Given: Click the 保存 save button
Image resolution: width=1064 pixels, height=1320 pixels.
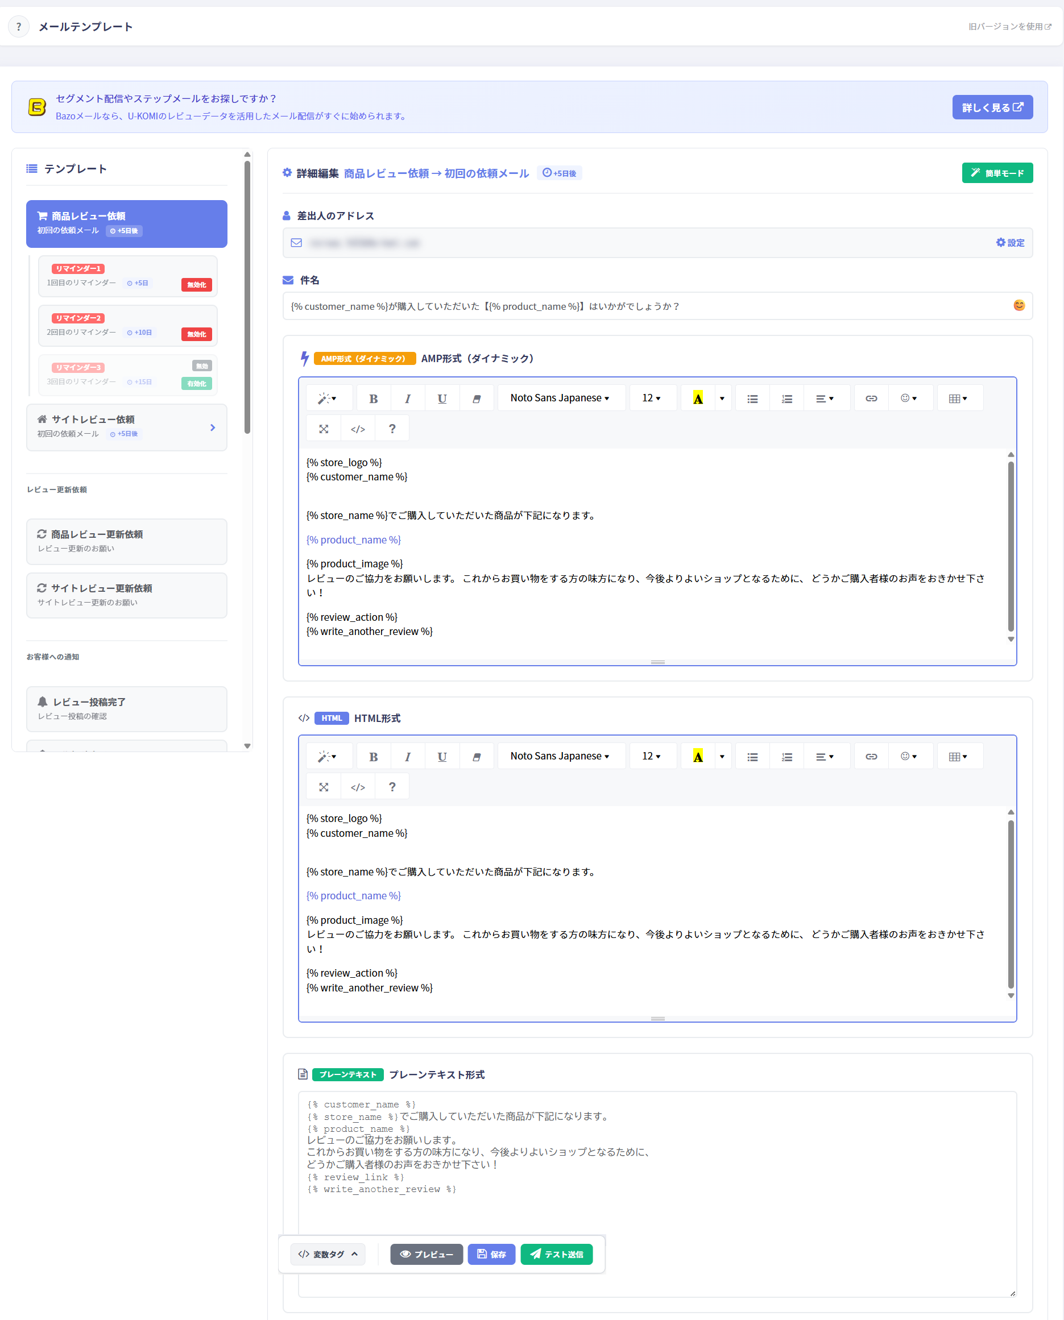Looking at the screenshot, I should [491, 1255].
